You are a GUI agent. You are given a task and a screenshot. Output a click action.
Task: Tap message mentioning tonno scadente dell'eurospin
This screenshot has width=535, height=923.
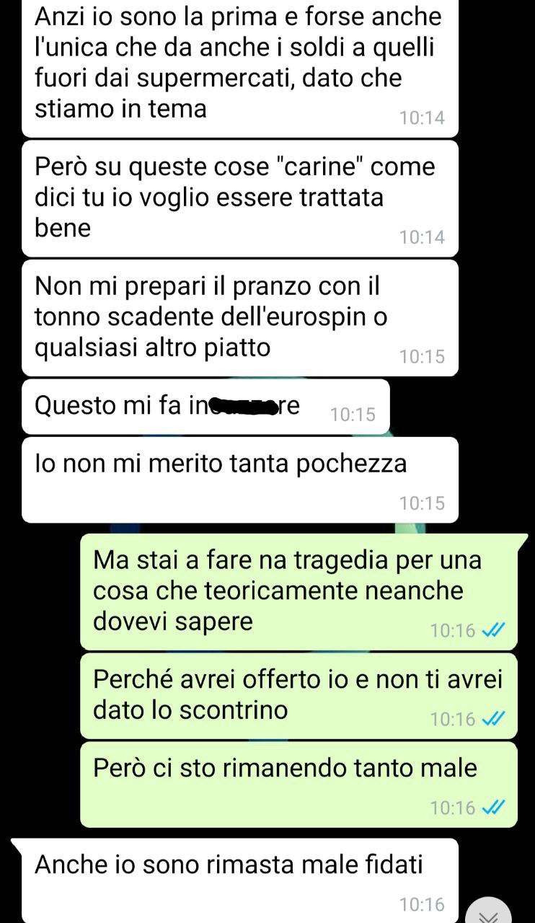[x=240, y=318]
